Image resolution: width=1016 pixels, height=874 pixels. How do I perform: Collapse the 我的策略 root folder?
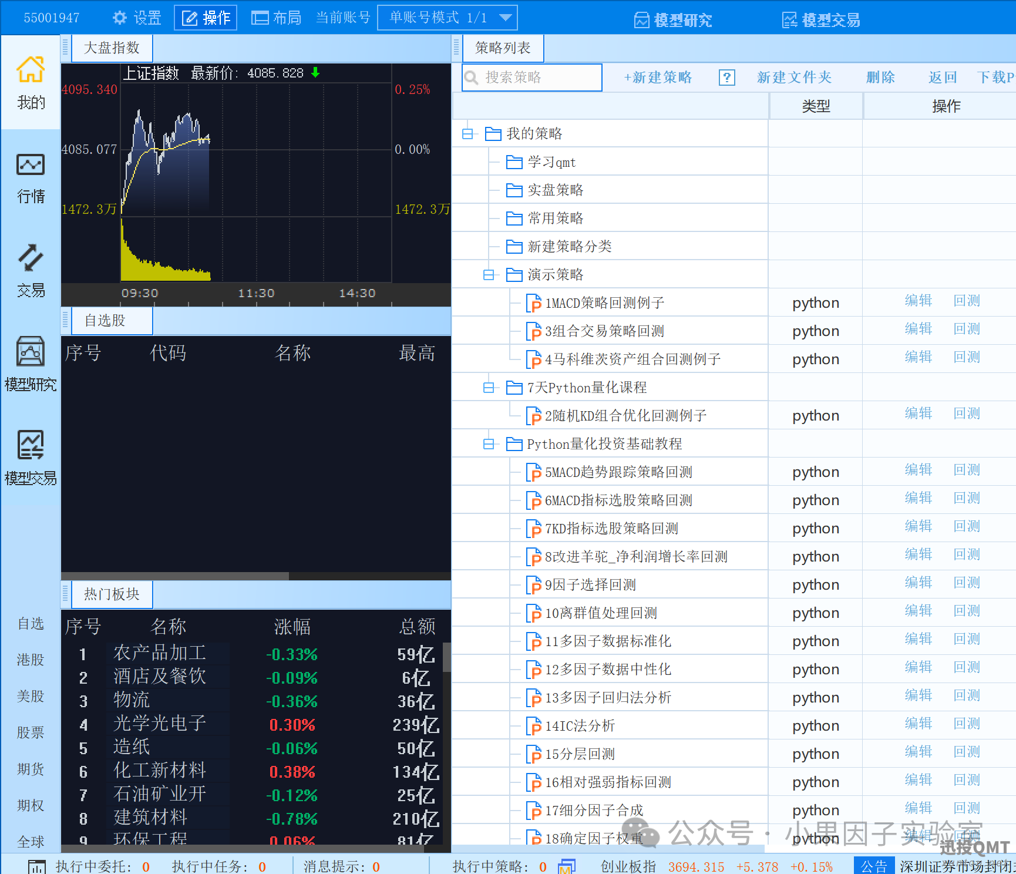(467, 134)
